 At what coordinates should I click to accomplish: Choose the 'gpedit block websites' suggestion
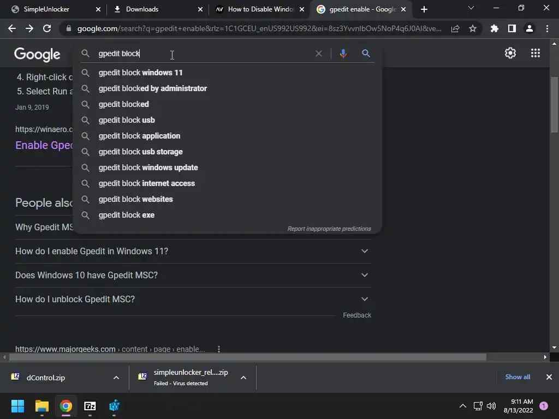point(227,199)
